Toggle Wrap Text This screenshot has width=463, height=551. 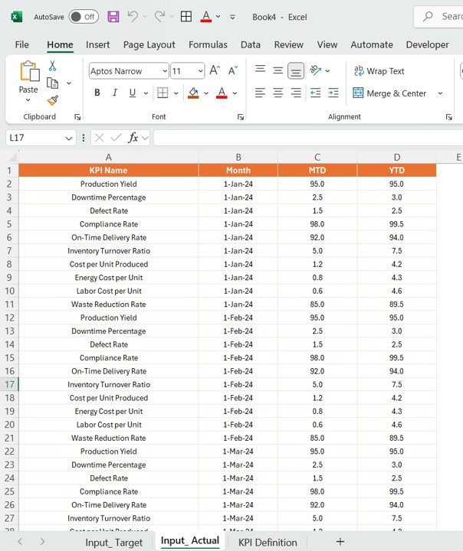[379, 71]
